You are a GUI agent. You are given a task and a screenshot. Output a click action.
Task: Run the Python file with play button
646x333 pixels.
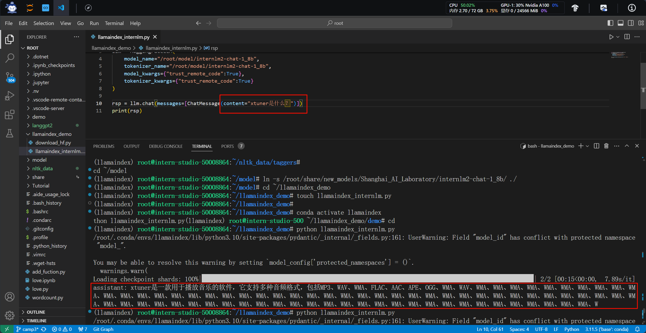pos(611,37)
